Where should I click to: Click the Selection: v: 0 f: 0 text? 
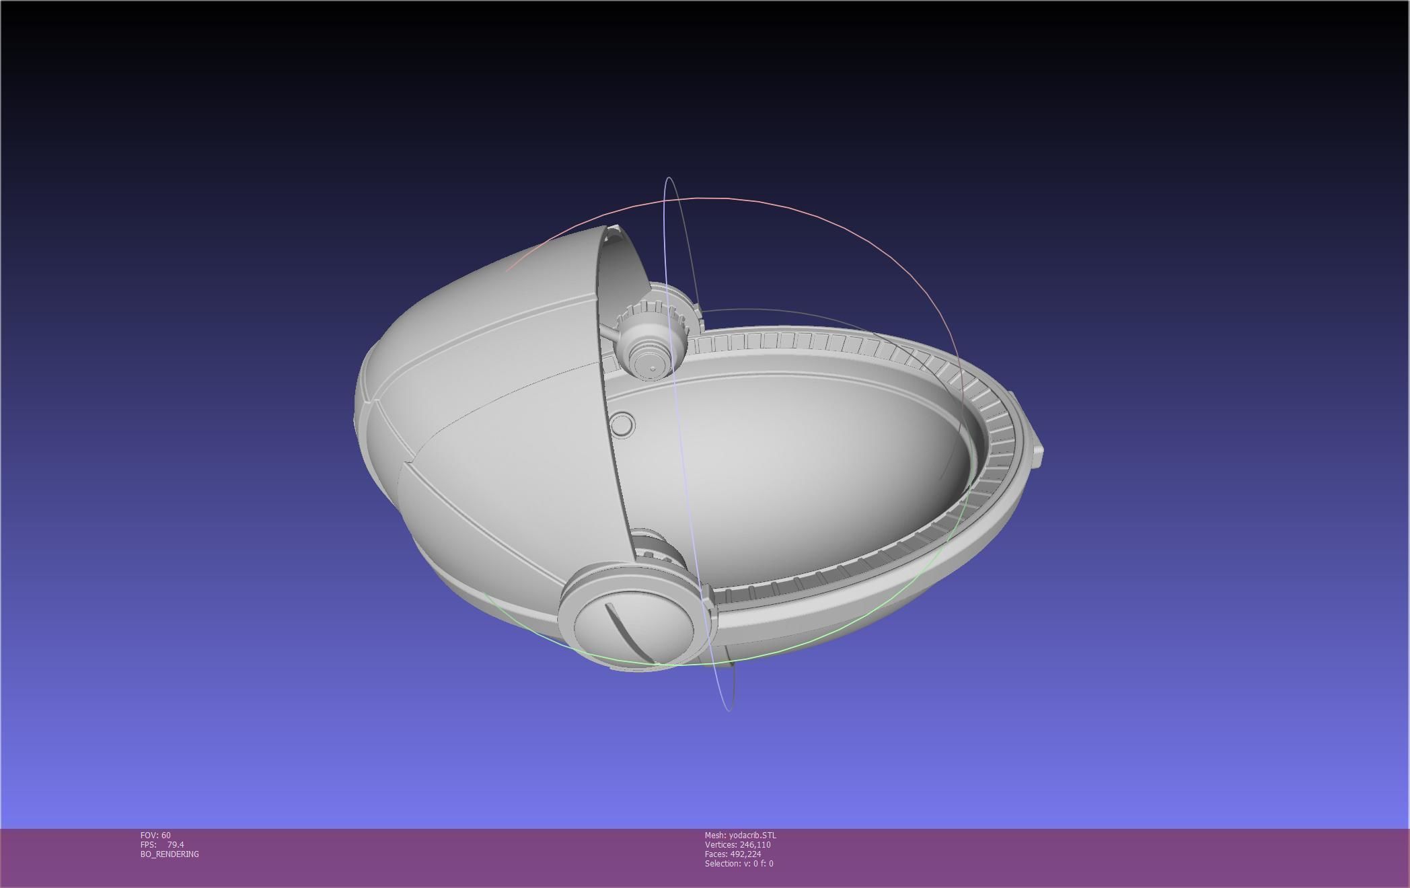pos(739,864)
